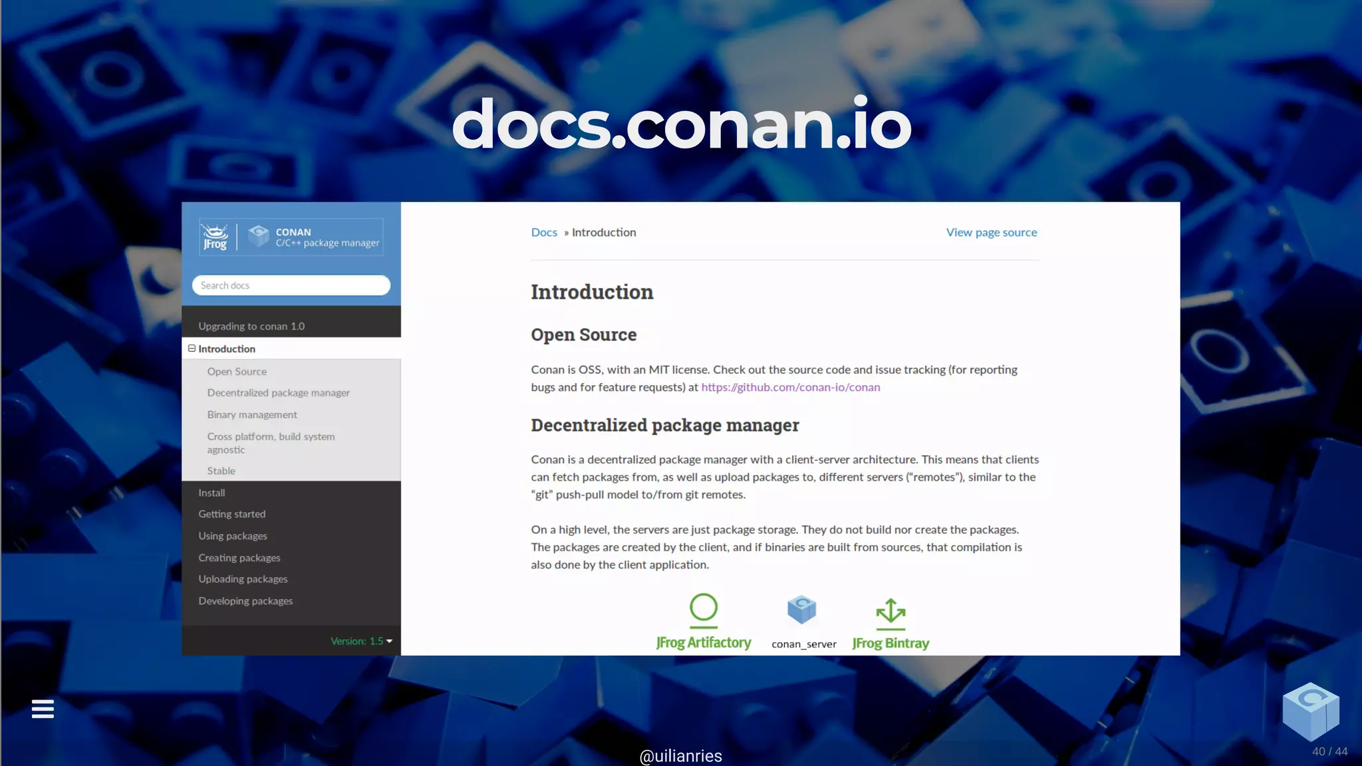This screenshot has width=1362, height=766.
Task: Open the Using packages section
Action: point(233,536)
